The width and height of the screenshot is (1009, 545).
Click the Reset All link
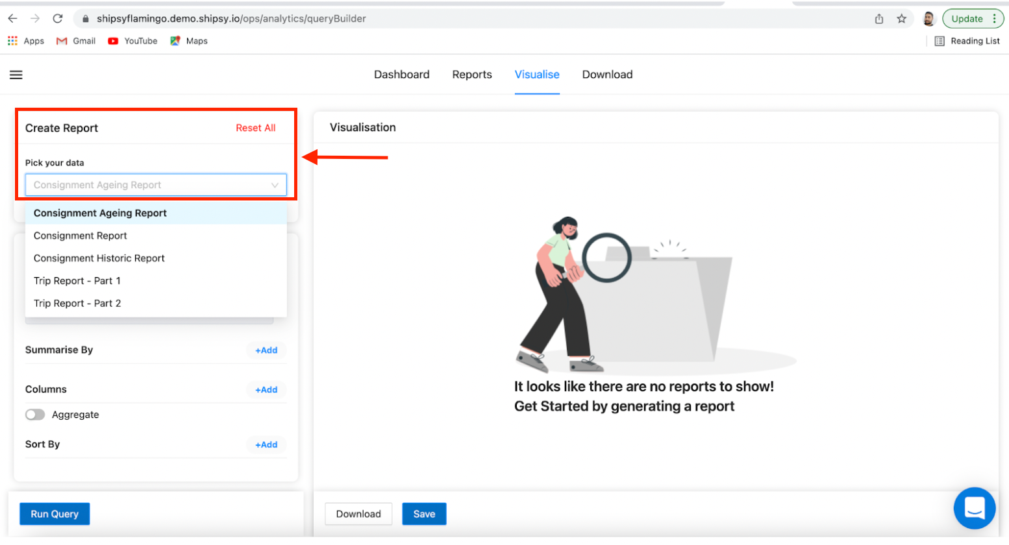click(255, 128)
